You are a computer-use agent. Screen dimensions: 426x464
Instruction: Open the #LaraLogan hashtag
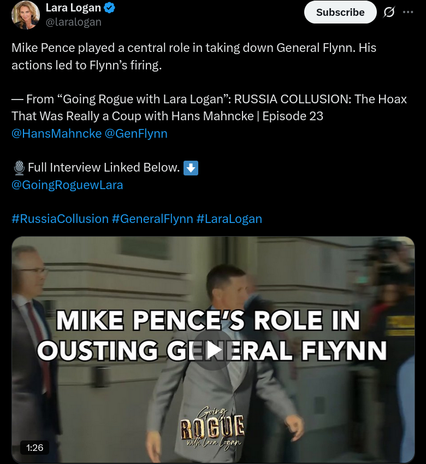[229, 219]
